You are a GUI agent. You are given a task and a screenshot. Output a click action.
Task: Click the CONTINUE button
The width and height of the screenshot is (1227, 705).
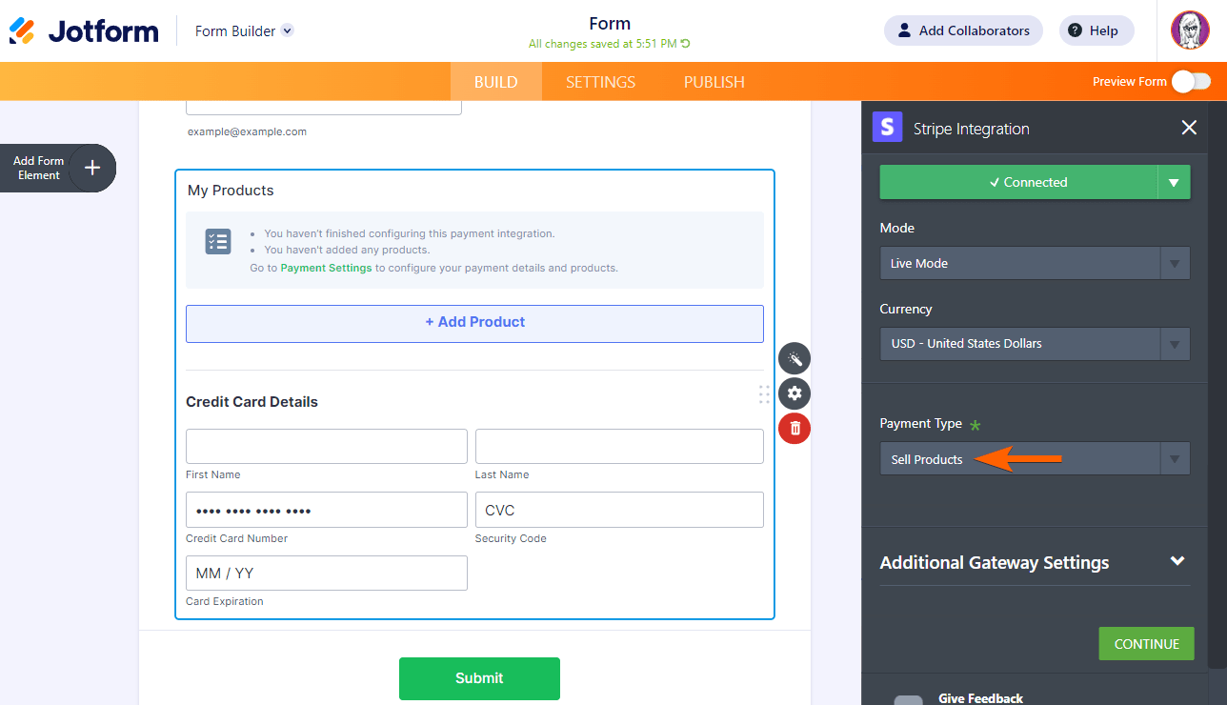click(1147, 643)
